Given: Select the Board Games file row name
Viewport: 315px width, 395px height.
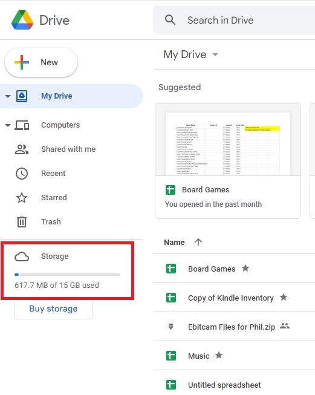Looking at the screenshot, I should tap(212, 269).
